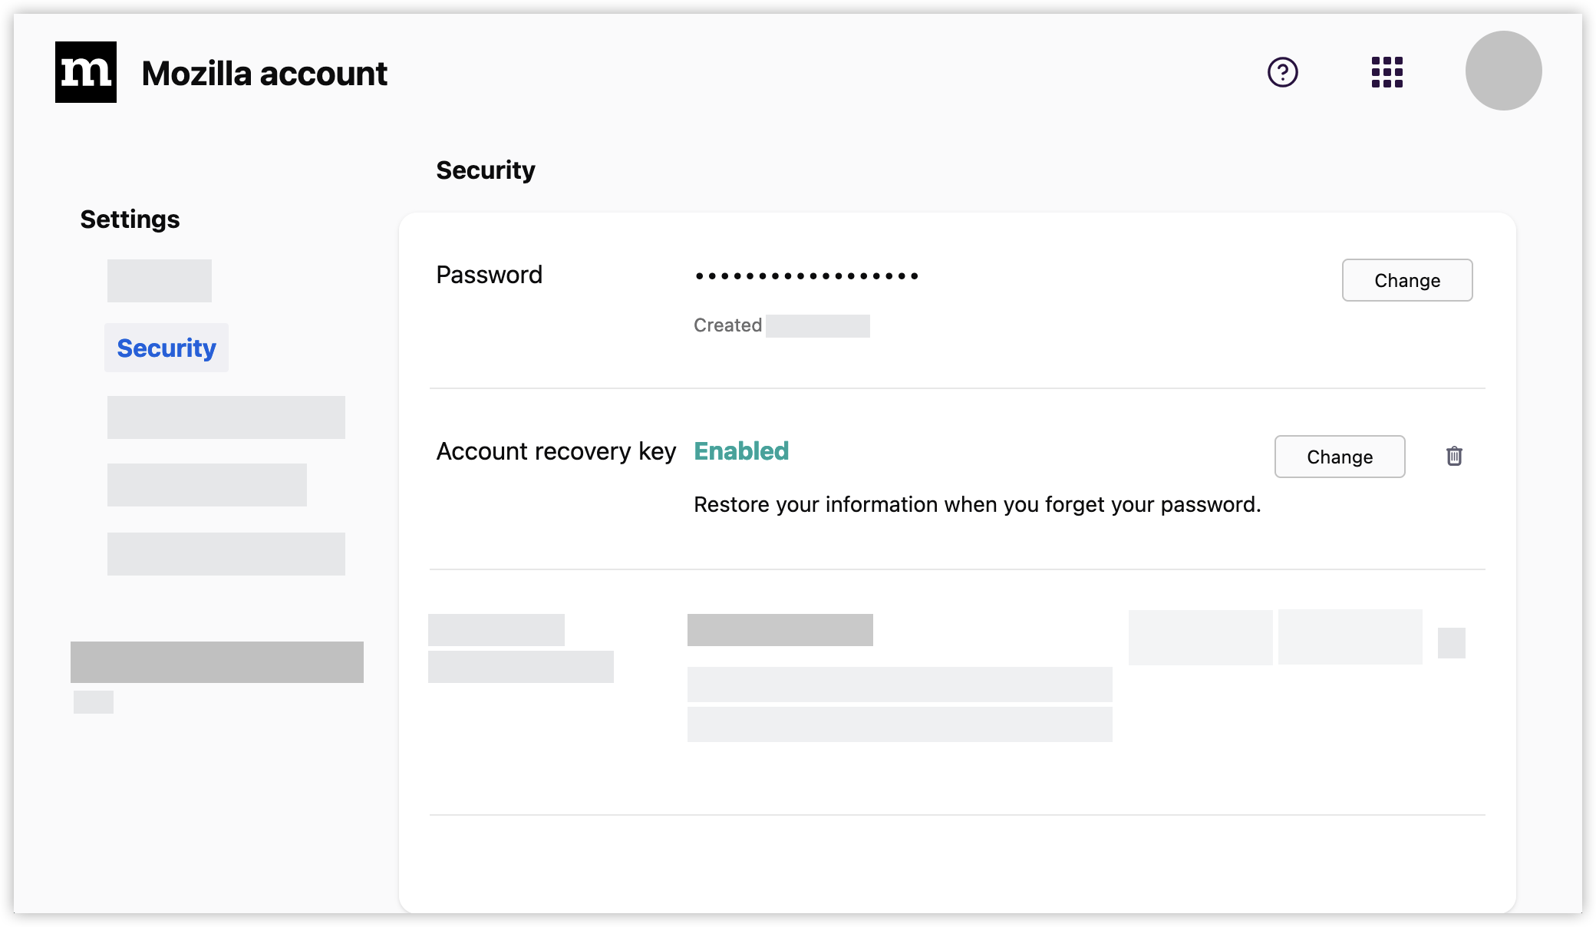Screen dimensions: 1596x927
Task: Click the Security navigation icon
Action: [x=167, y=348]
